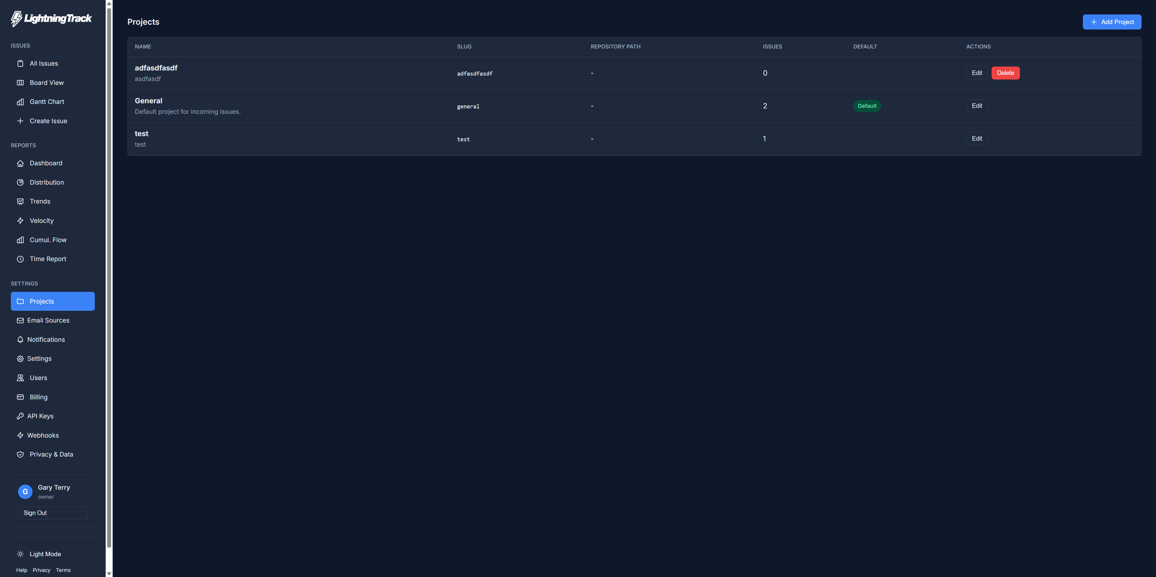This screenshot has width=1156, height=577.
Task: Open the Email Sources settings page
Action: click(x=48, y=320)
